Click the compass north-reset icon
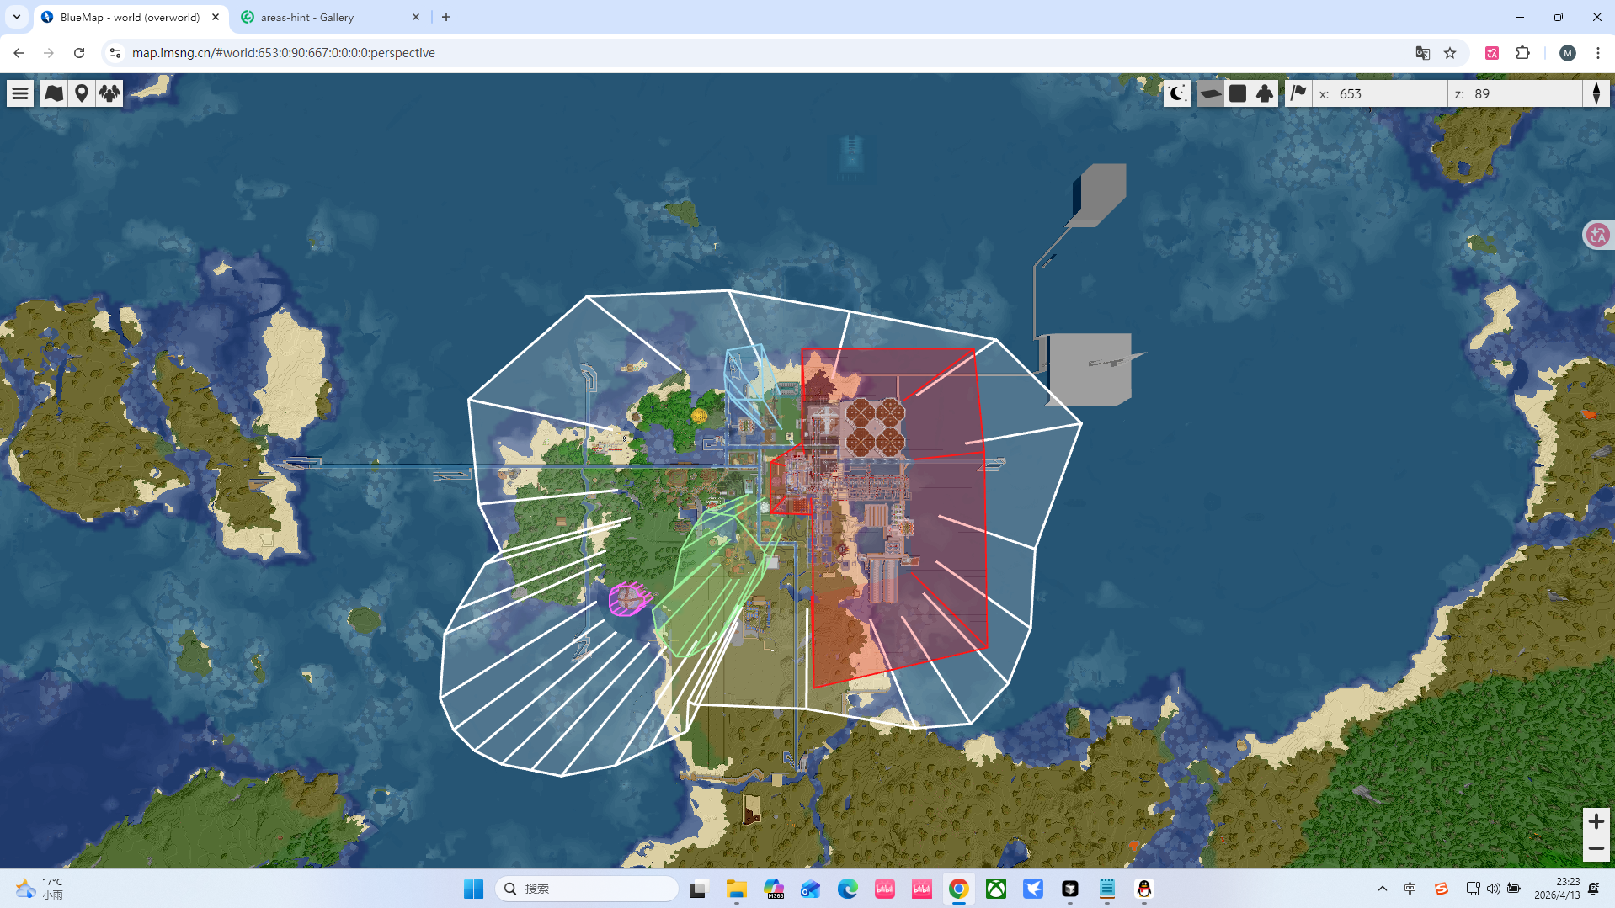Screen dimensions: 1615x908 click(1596, 93)
